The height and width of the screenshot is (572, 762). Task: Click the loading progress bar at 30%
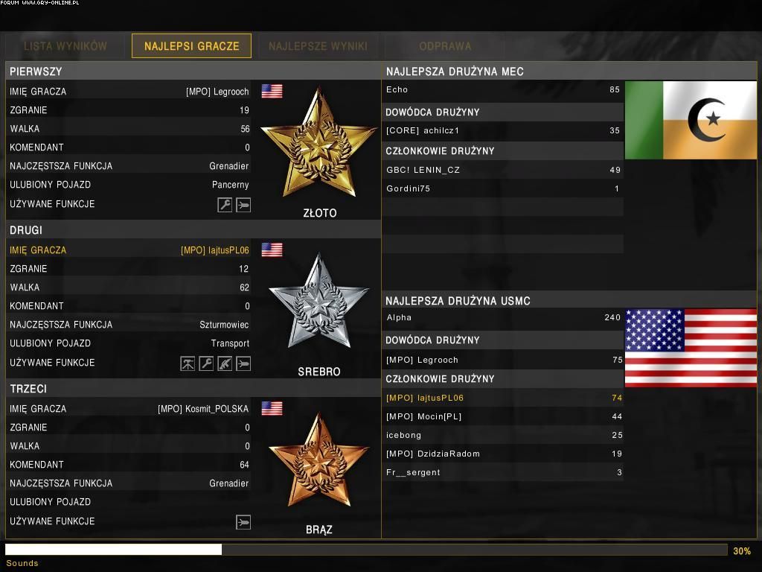click(365, 550)
